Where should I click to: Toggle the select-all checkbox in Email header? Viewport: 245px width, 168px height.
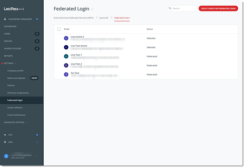(59, 29)
